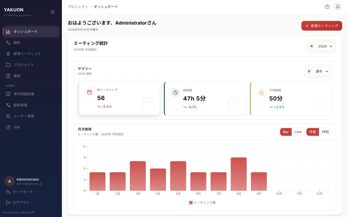Click the 5月 bar in chart
This screenshot has width=348, height=217.
coord(178,176)
